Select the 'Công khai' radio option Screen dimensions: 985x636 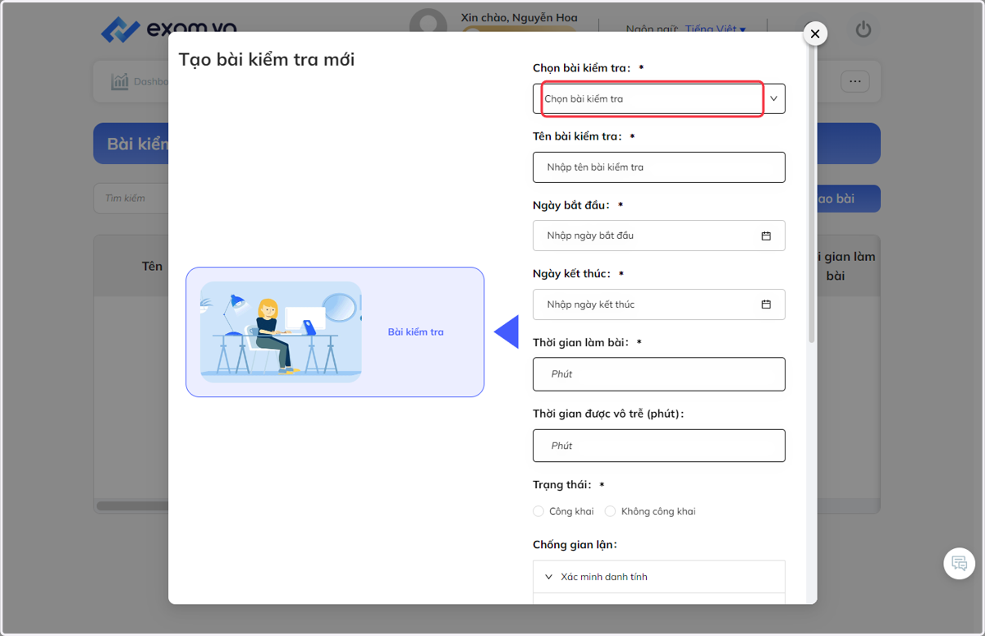click(538, 511)
